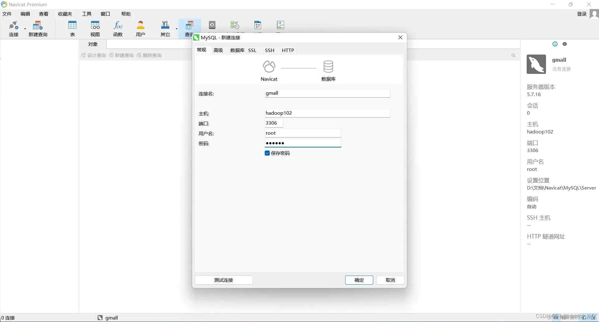Click the Navicat icon in connection diagram

pyautogui.click(x=269, y=66)
